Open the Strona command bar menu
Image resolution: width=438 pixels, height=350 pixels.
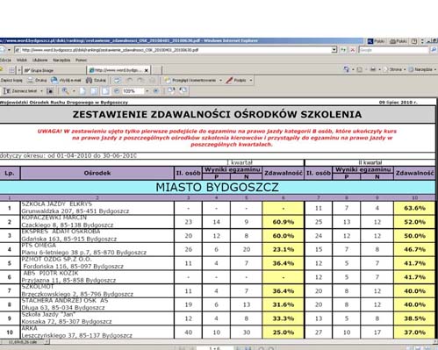[396, 69]
